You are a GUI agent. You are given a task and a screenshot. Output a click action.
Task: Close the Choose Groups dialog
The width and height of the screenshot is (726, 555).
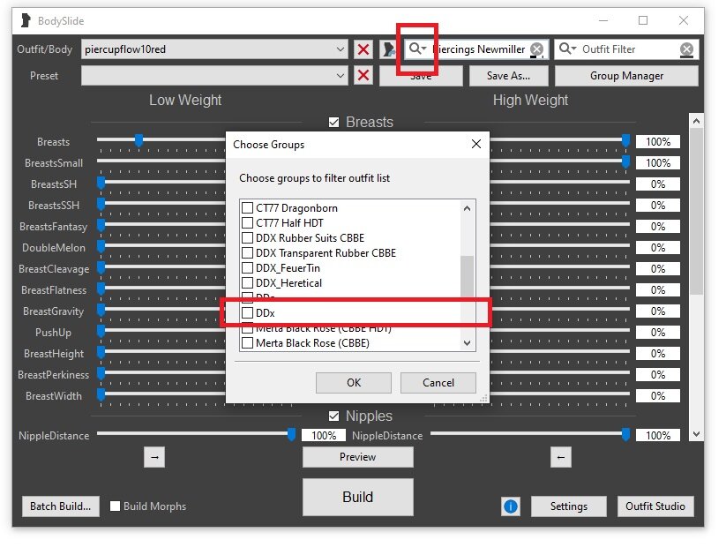click(476, 144)
